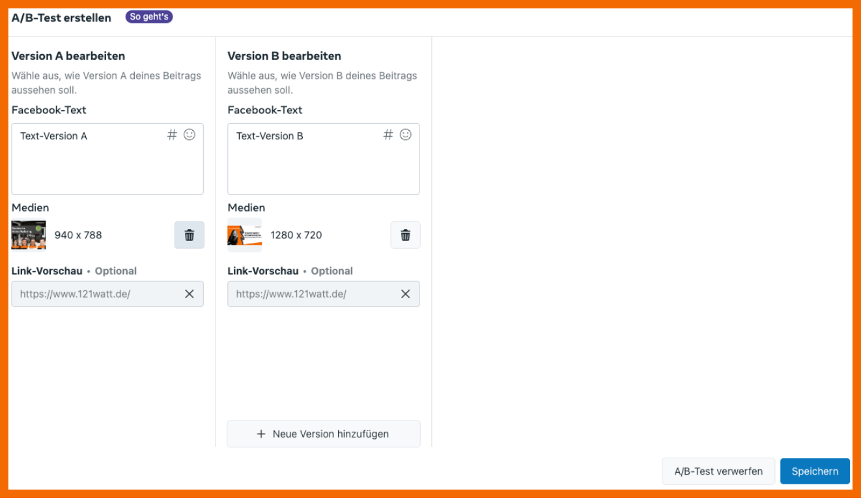The height and width of the screenshot is (500, 861).
Task: Open the Version A media thumbnail
Action: pyautogui.click(x=29, y=235)
